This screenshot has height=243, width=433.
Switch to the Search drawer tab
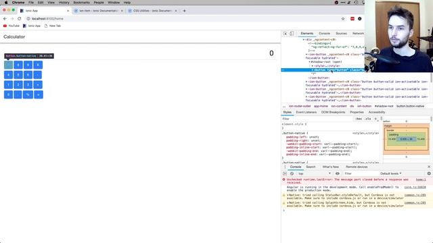(311, 167)
